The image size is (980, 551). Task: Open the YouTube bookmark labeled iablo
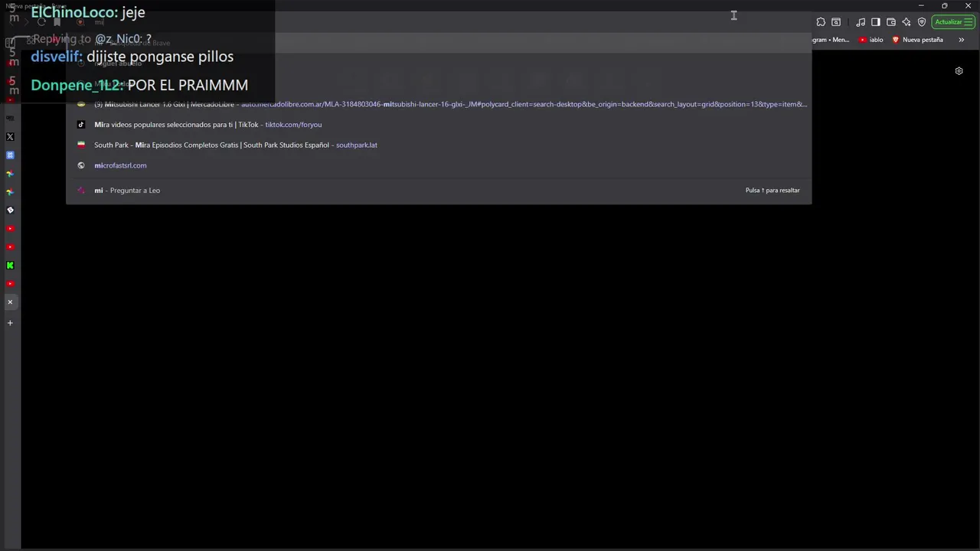click(x=871, y=40)
